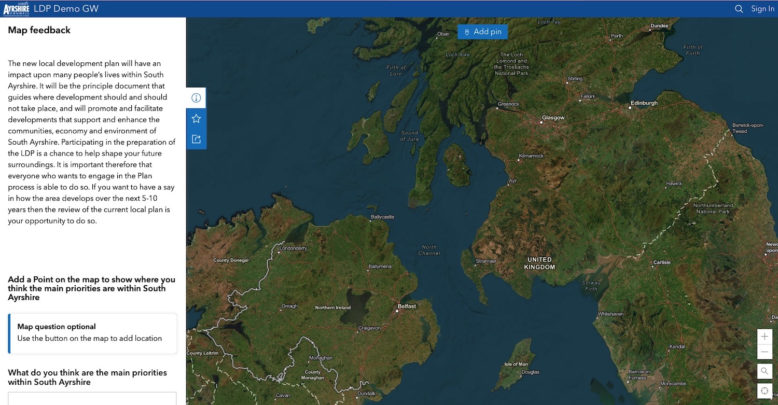Click the header search magnifier icon
This screenshot has height=405, width=778.
(739, 9)
